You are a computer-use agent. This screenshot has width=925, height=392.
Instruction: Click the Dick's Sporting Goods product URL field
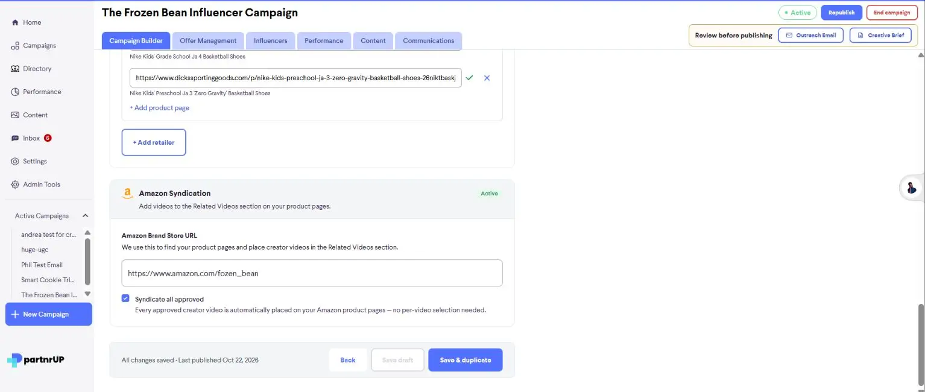point(295,78)
